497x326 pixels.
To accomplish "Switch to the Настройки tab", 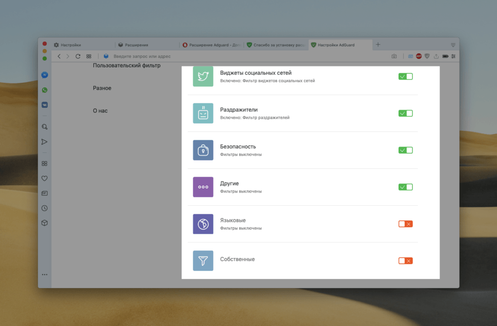I will (83, 45).
